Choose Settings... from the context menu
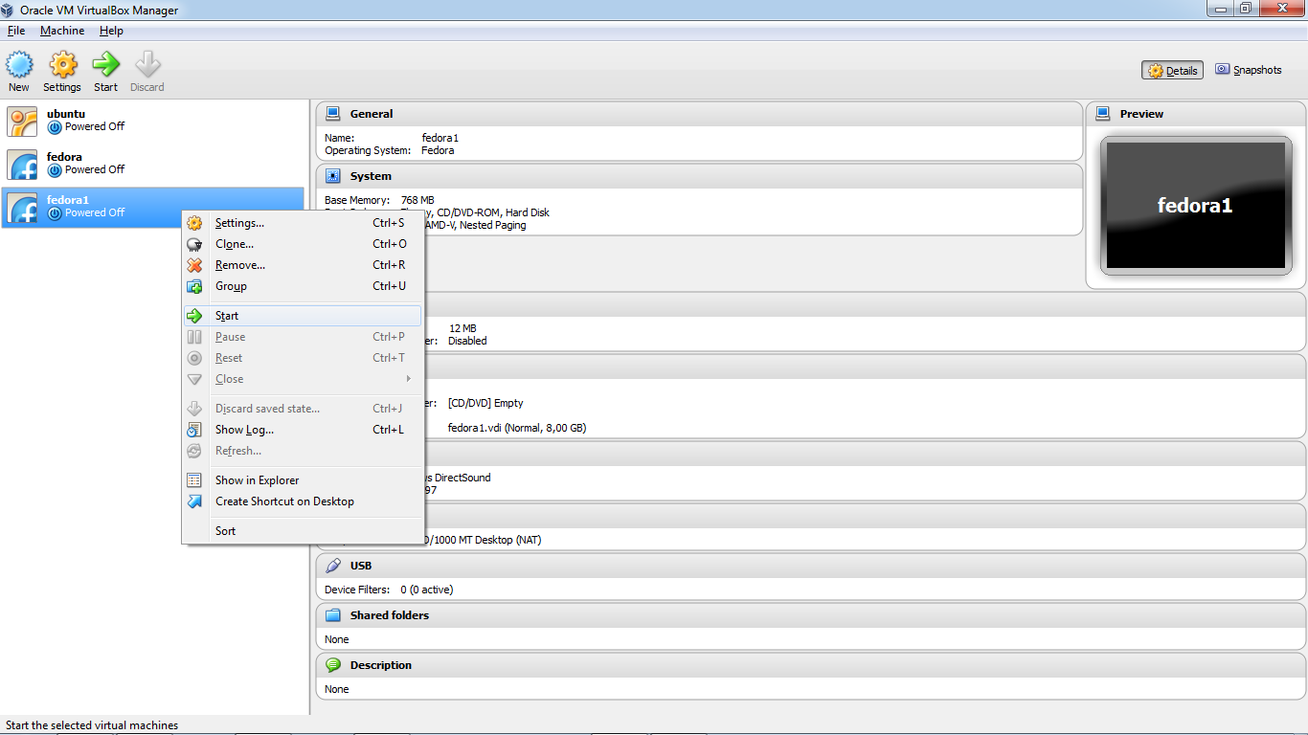The image size is (1308, 735). [x=303, y=223]
